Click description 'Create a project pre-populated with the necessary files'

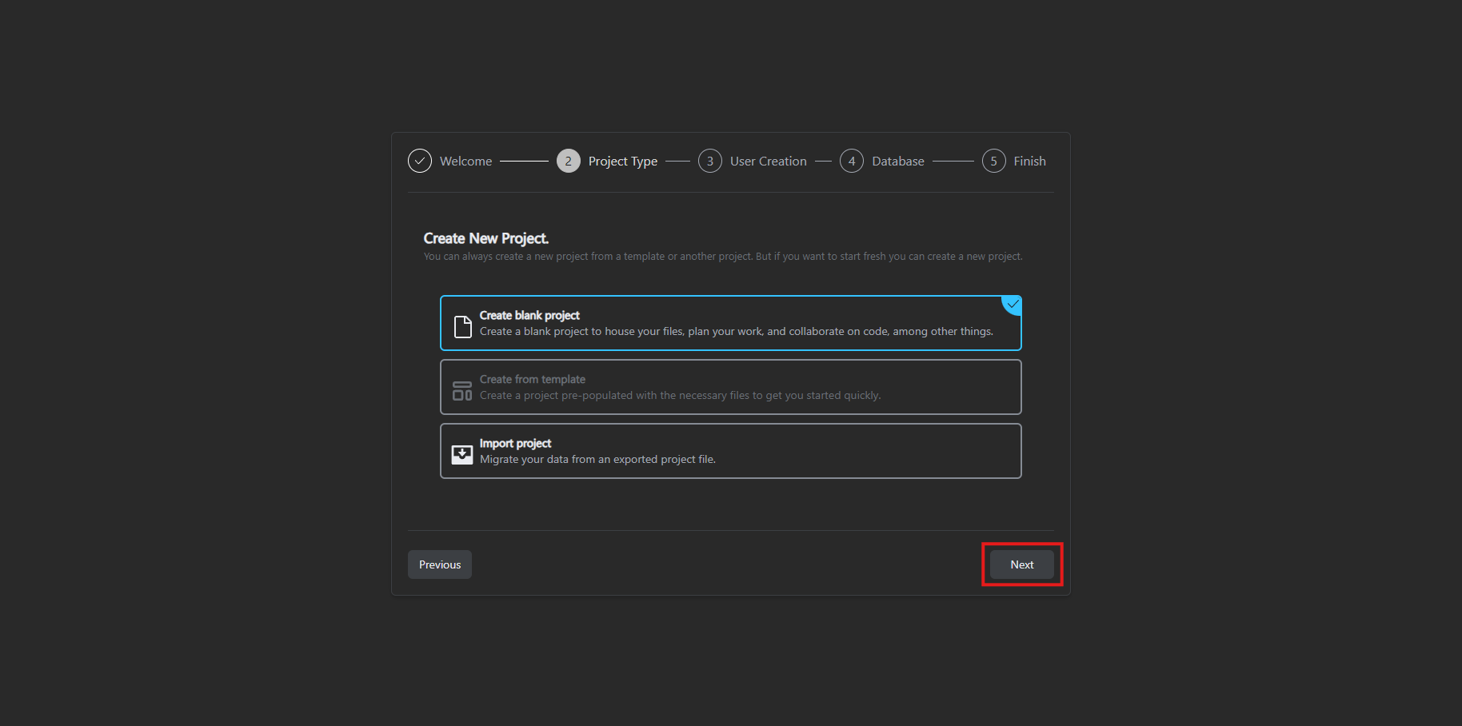(614, 395)
